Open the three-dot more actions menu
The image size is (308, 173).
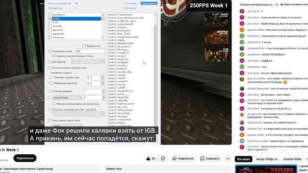[x=228, y=159]
